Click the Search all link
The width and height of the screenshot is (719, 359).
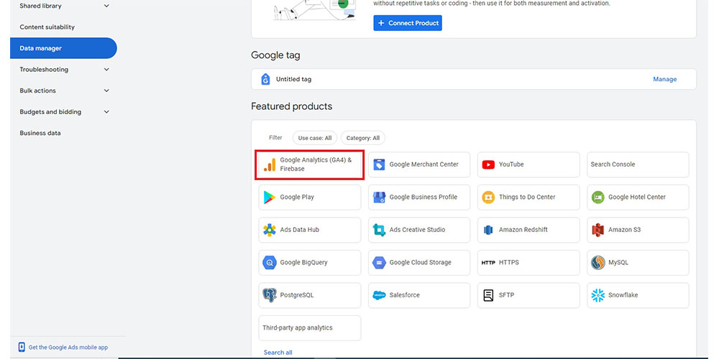coord(278,353)
